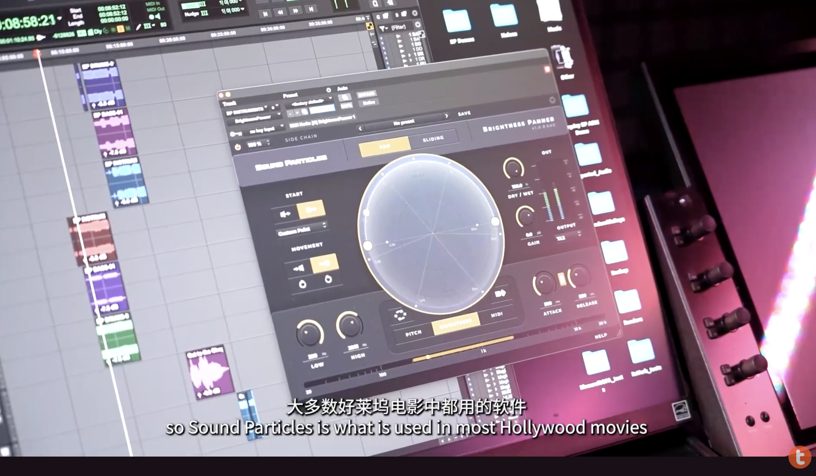This screenshot has height=476, width=816.
Task: Click the yellow frequency range slider handle
Action: pyautogui.click(x=428, y=357)
